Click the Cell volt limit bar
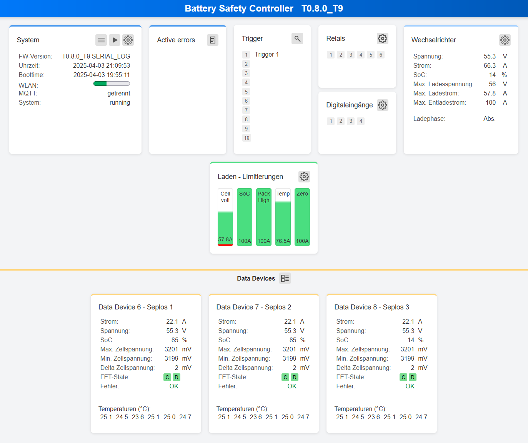 225,217
